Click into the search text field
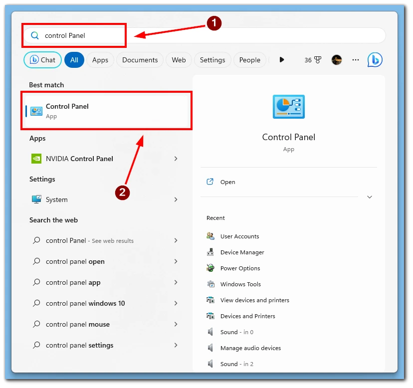This screenshot has height=388, width=413. tap(205, 35)
